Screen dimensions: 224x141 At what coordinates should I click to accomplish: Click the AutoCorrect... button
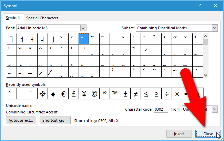click(x=21, y=120)
